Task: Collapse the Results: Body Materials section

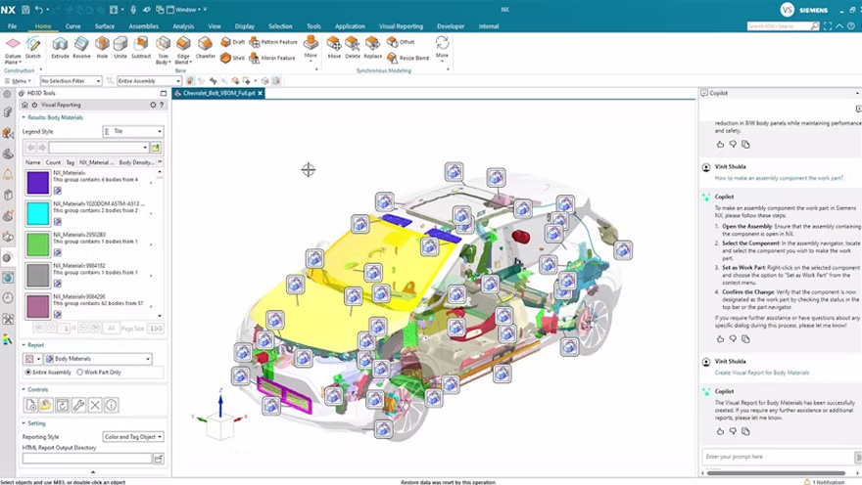Action: pos(24,117)
